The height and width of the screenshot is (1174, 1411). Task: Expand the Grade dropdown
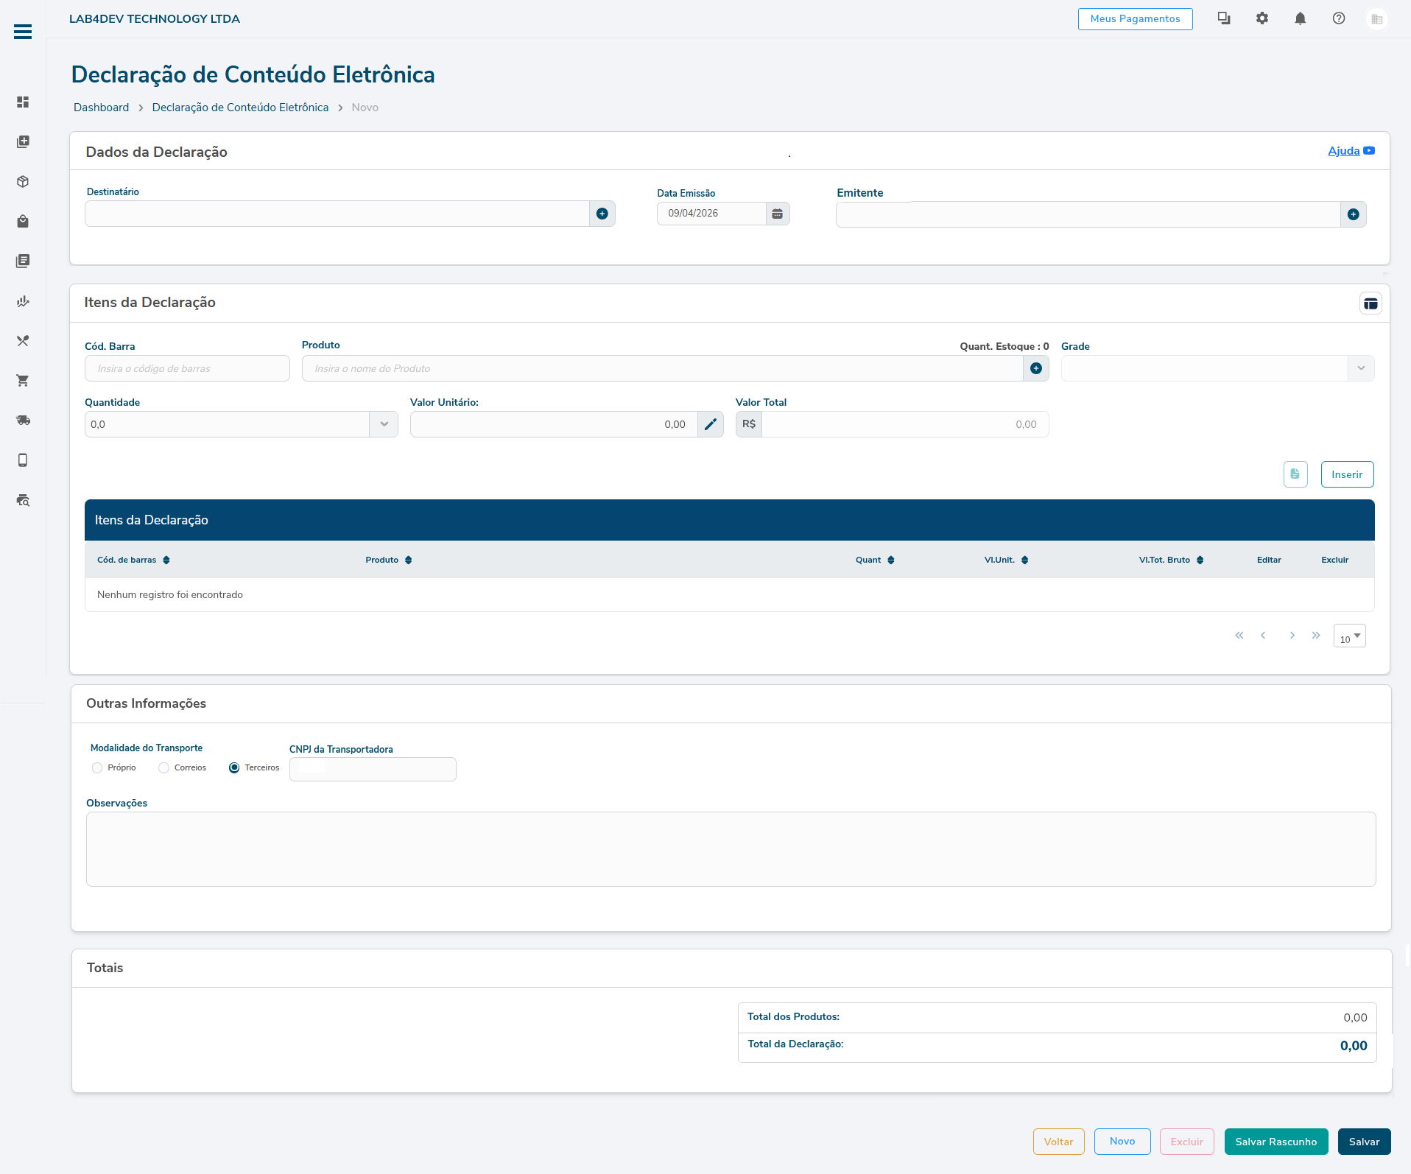(x=1360, y=368)
